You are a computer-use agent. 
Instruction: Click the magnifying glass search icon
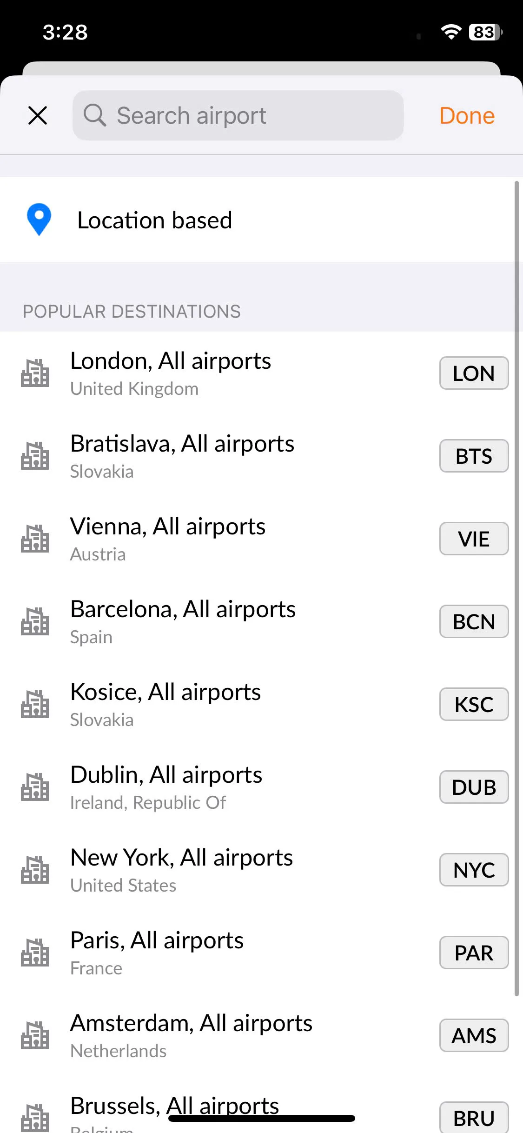point(95,115)
